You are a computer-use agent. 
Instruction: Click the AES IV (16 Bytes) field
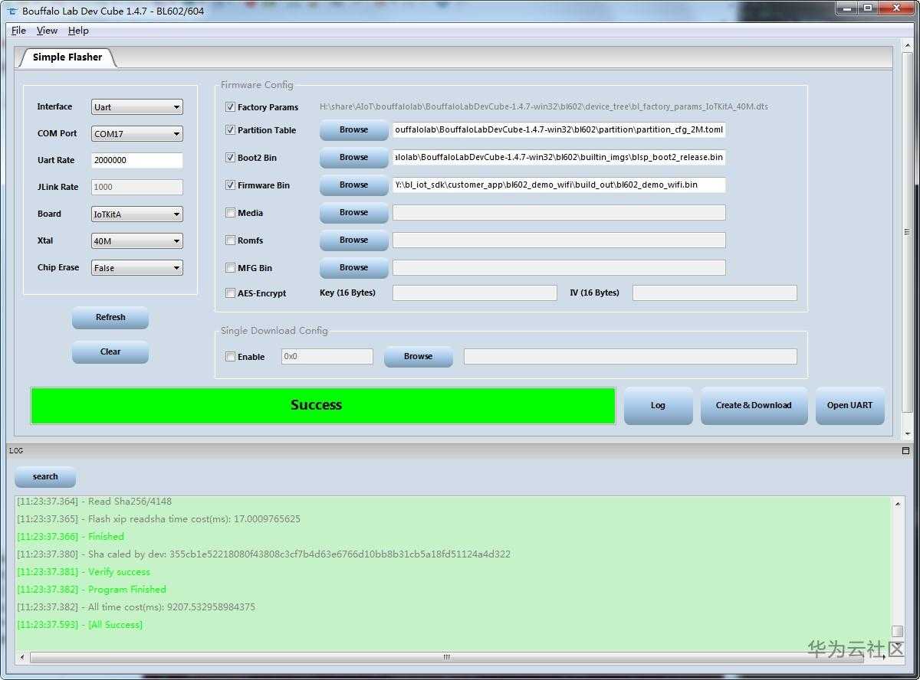tap(715, 293)
